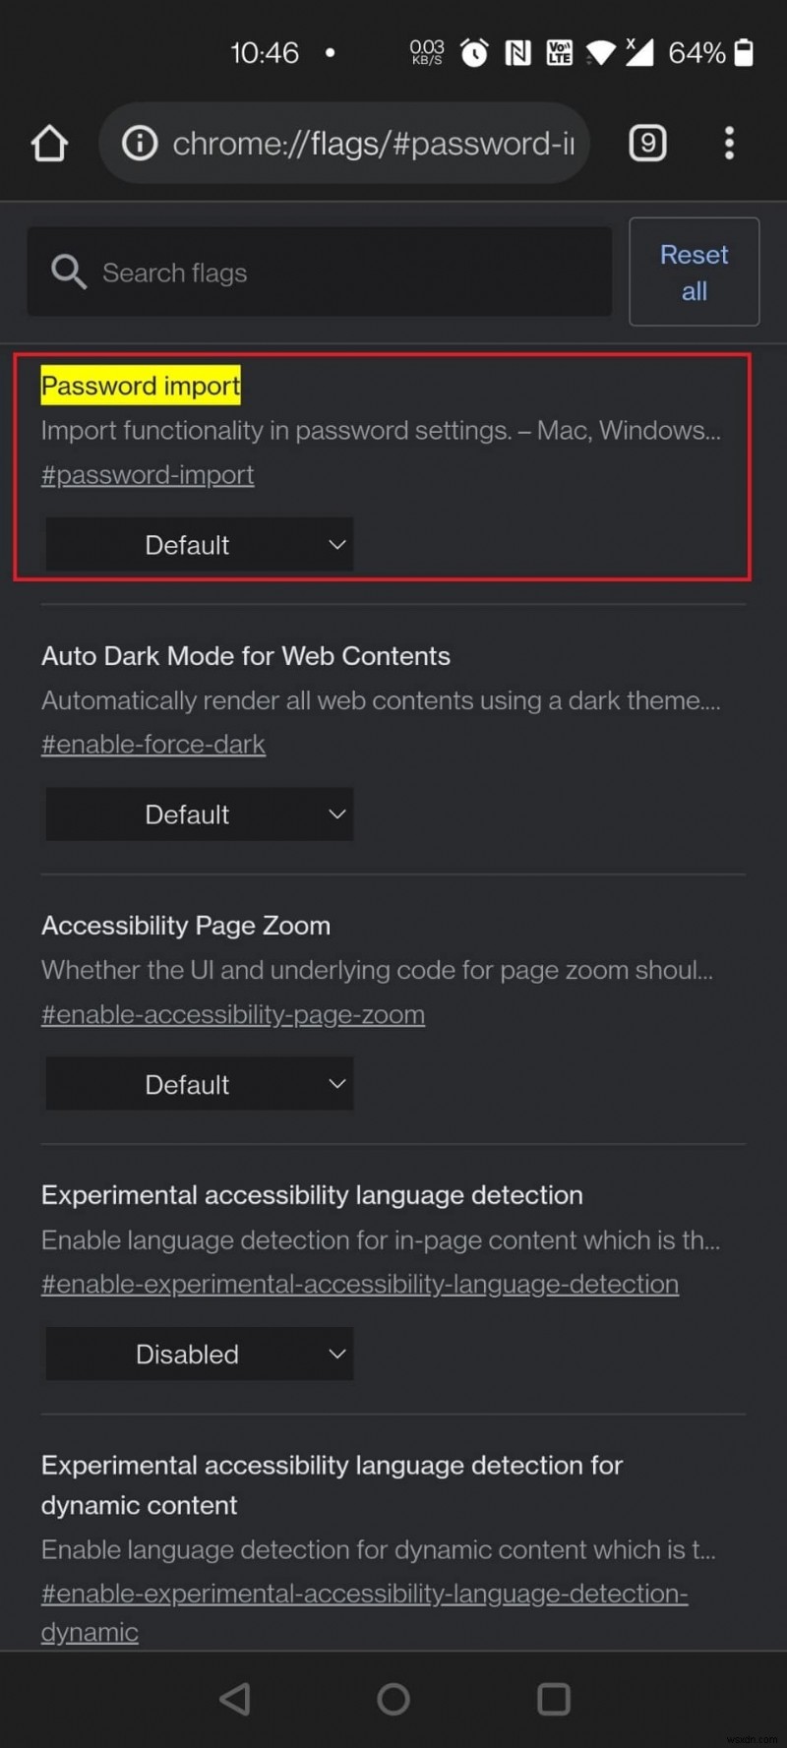
Task: Follow the #password-import link
Action: [147, 474]
